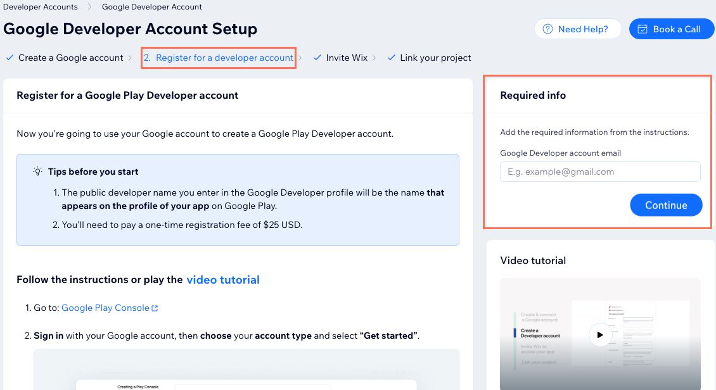This screenshot has width=716, height=390.
Task: Click the Register for a Google Play Developer account heading
Action: pos(127,96)
